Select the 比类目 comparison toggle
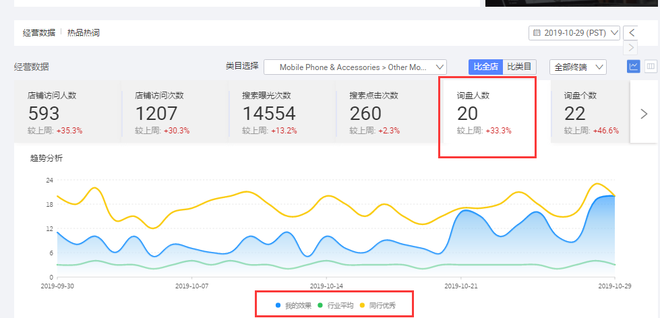Screen dimensions: 660x318 [519, 67]
